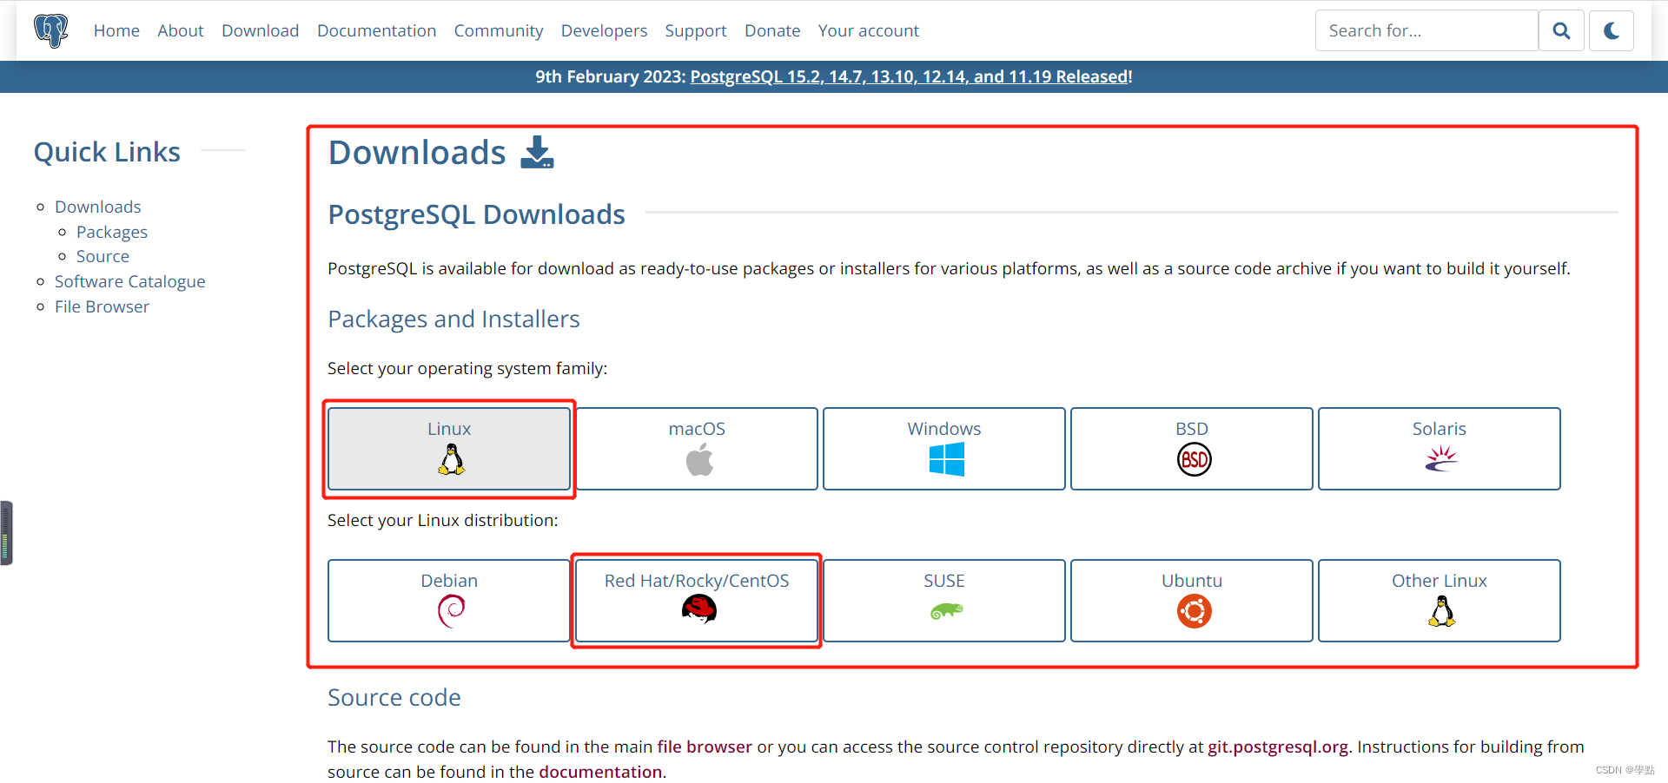
Task: Select the Solaris label button
Action: pyautogui.click(x=1440, y=429)
